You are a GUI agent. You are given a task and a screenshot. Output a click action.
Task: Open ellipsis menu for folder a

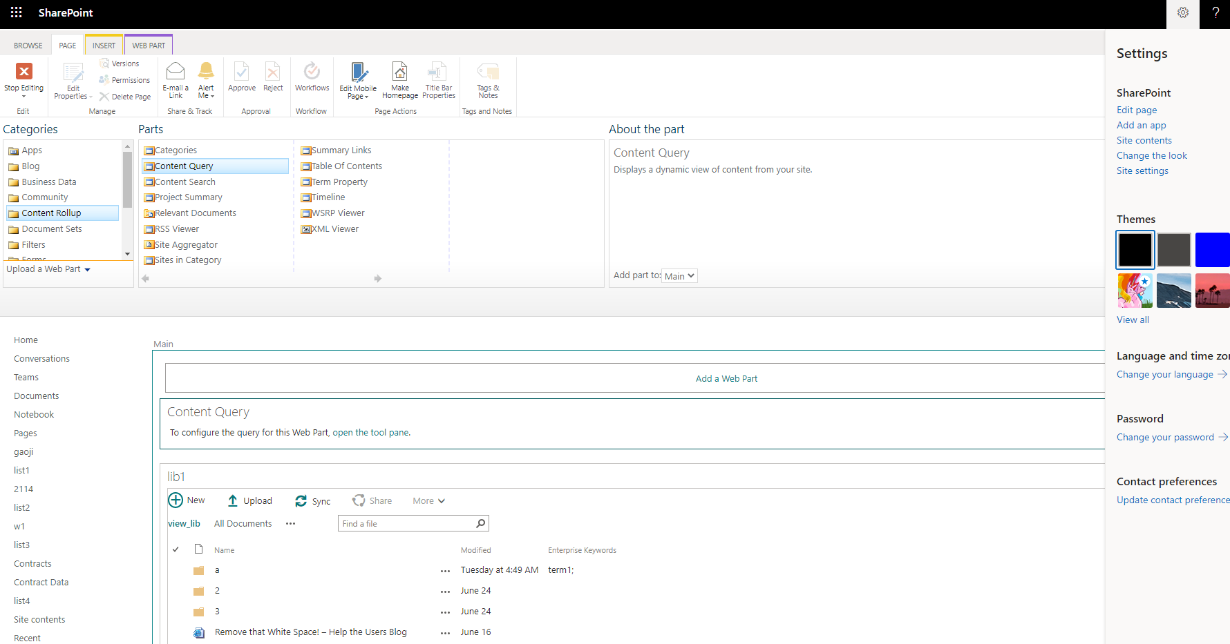(x=446, y=571)
